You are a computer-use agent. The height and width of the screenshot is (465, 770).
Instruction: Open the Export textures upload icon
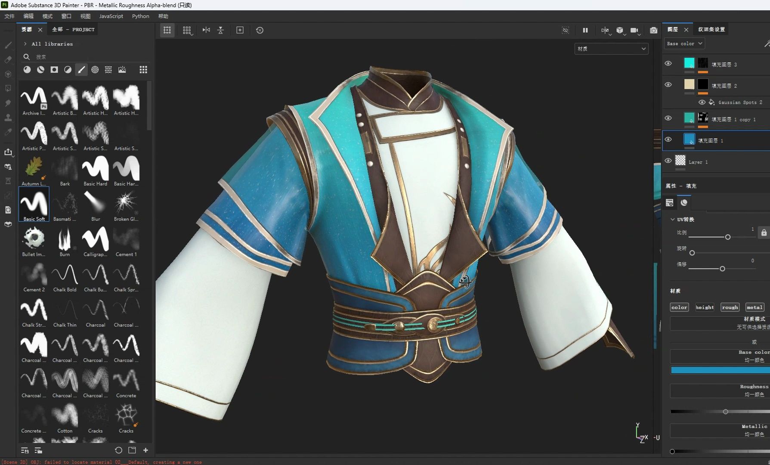8,152
